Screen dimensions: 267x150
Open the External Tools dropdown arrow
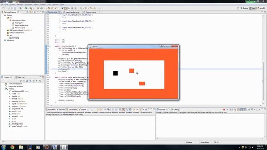coord(33,8)
